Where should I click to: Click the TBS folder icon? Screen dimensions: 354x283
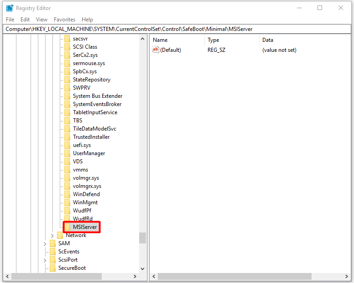pos(67,121)
